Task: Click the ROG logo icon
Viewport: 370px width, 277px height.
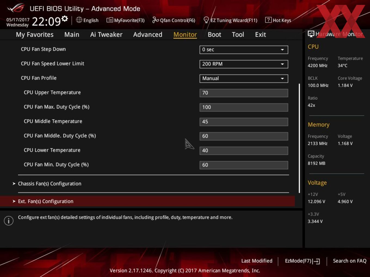Action: click(16, 8)
